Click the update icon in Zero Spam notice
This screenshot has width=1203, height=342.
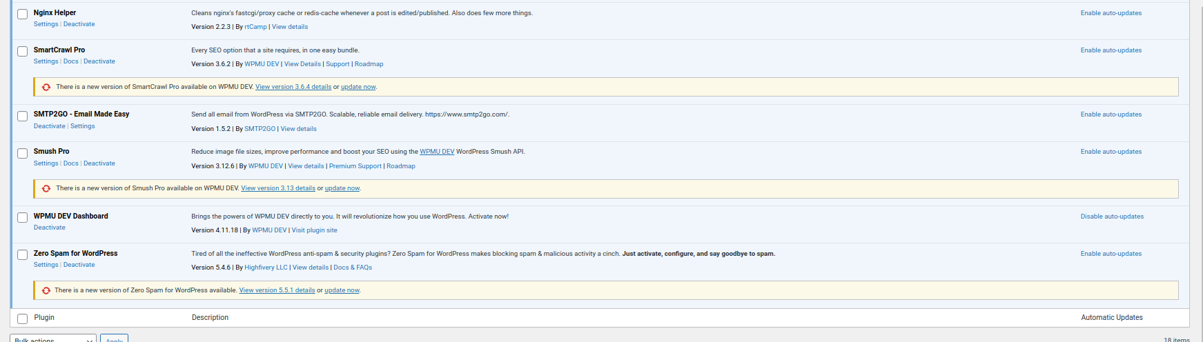coord(46,290)
